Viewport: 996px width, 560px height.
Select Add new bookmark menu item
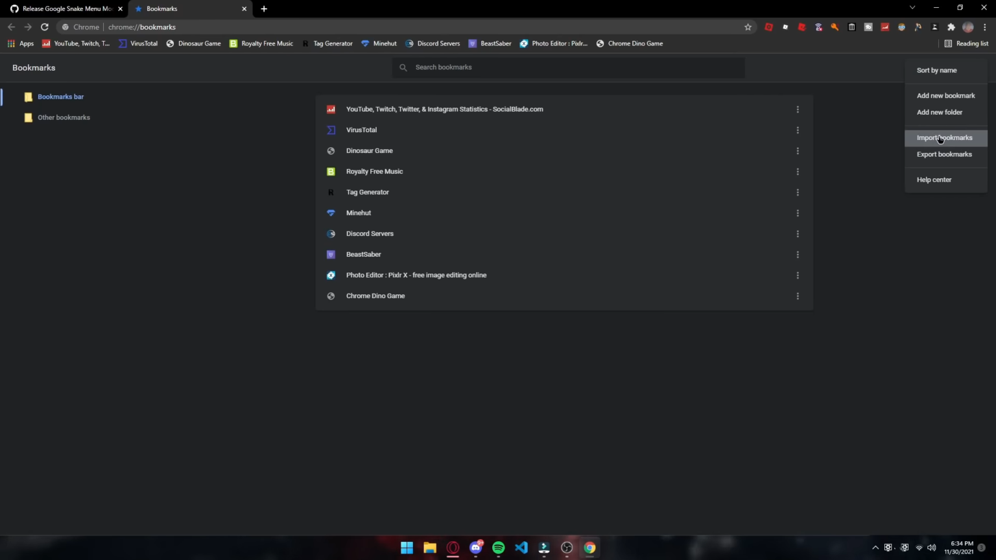coord(946,95)
